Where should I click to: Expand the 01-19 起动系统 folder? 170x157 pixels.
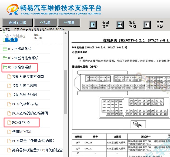tap(20, 49)
